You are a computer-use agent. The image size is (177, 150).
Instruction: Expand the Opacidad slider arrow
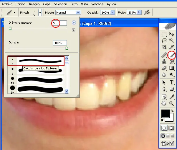coord(112,13)
